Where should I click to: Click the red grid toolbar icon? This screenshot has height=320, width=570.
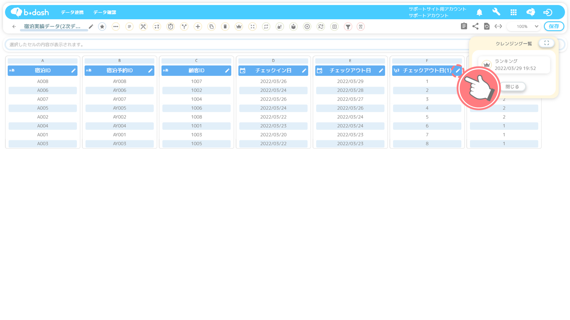(x=361, y=26)
